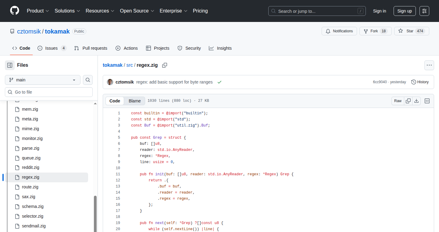The height and width of the screenshot is (232, 439).
Task: Star the tokamak repository
Action: click(412, 31)
